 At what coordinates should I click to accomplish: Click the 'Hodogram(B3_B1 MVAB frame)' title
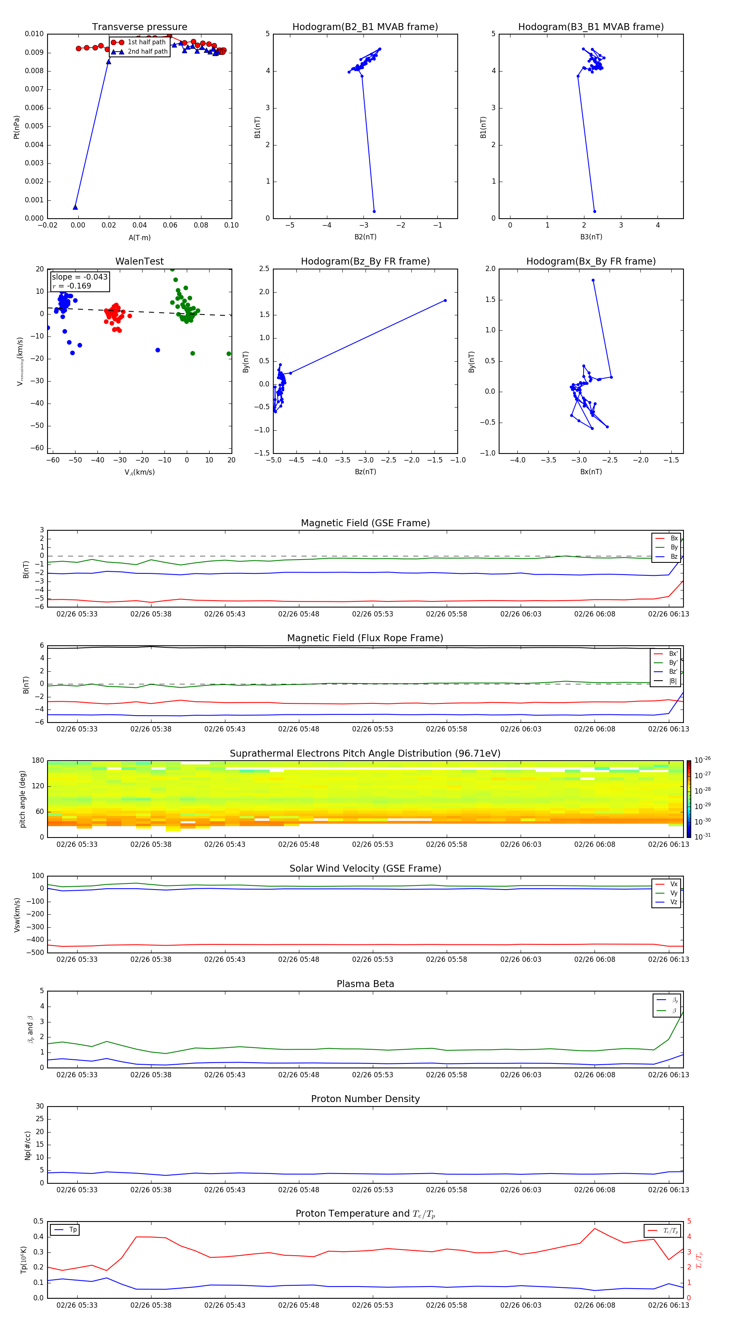591,26
